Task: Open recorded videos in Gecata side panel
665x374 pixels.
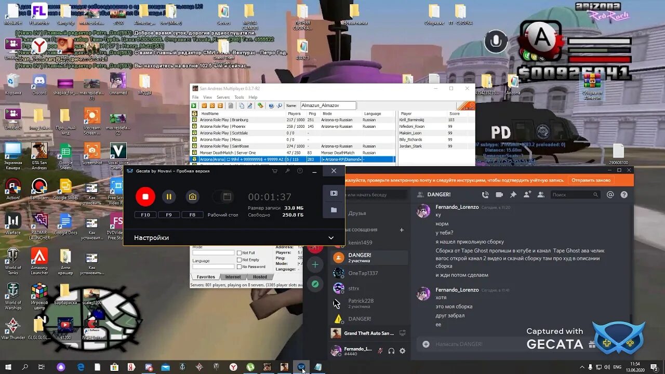Action: click(334, 193)
